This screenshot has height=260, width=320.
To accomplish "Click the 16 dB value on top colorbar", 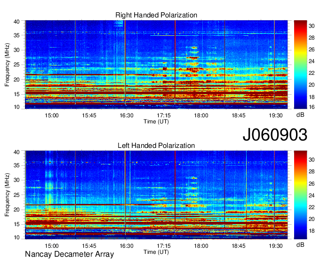I will click(x=312, y=106).
